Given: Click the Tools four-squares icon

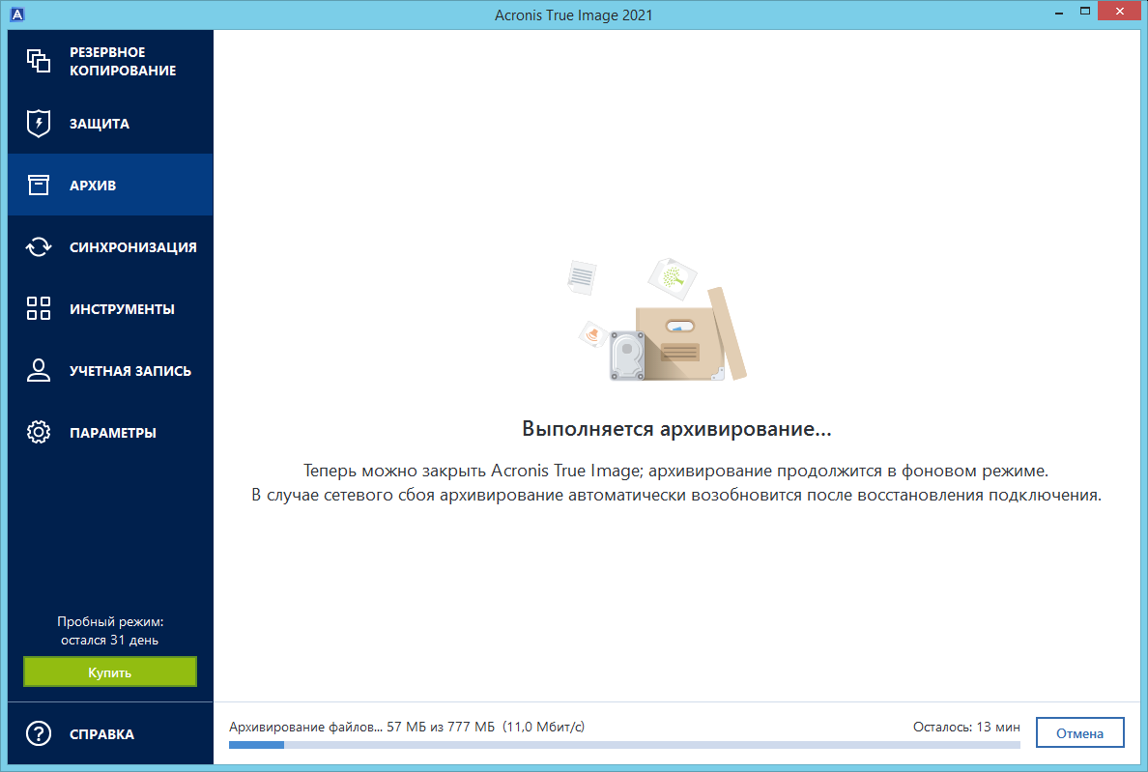Looking at the screenshot, I should pos(38,309).
